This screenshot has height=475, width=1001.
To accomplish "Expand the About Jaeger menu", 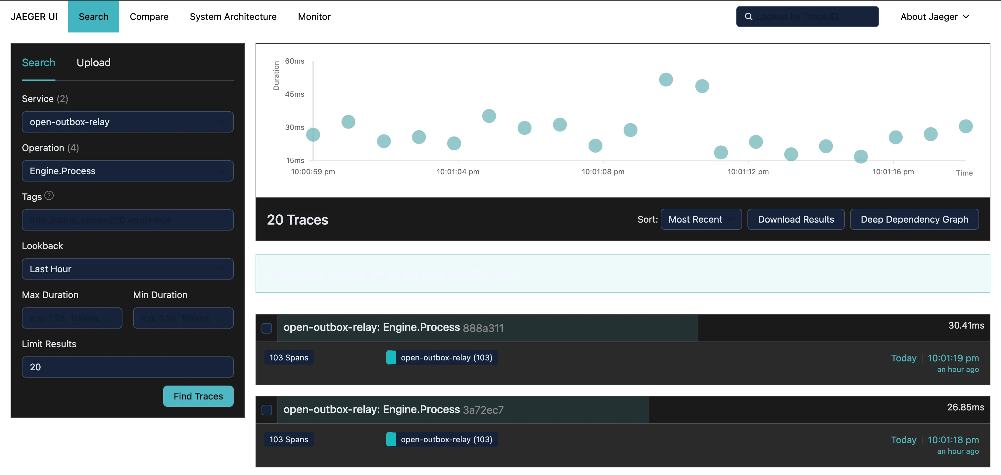I will pyautogui.click(x=934, y=17).
